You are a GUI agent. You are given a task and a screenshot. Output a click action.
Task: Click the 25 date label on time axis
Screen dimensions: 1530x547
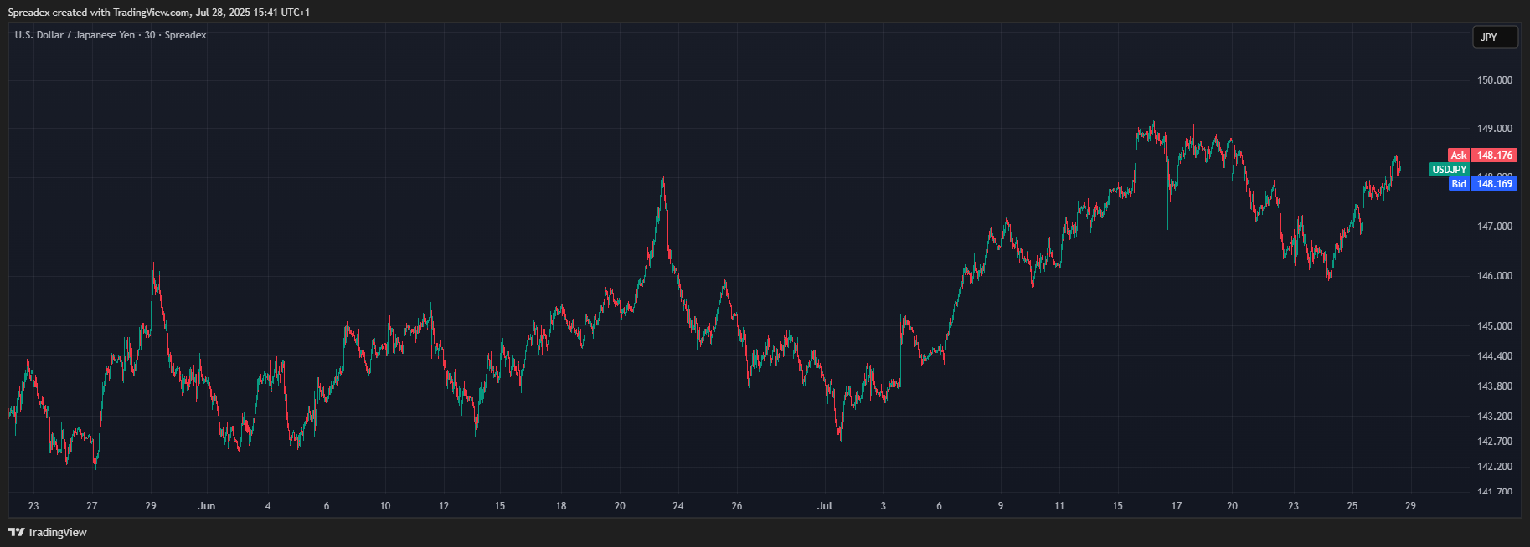point(1352,506)
